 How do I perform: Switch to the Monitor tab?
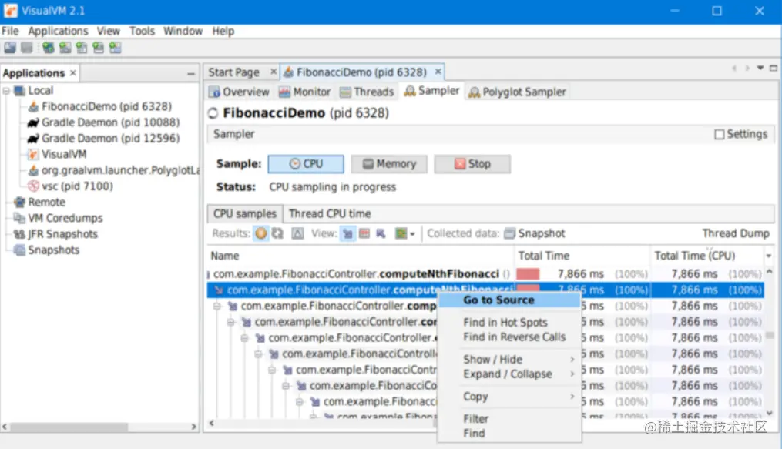305,92
